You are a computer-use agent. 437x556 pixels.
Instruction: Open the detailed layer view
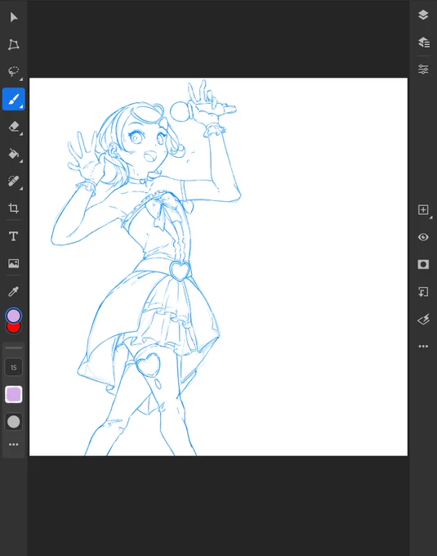coord(424,43)
